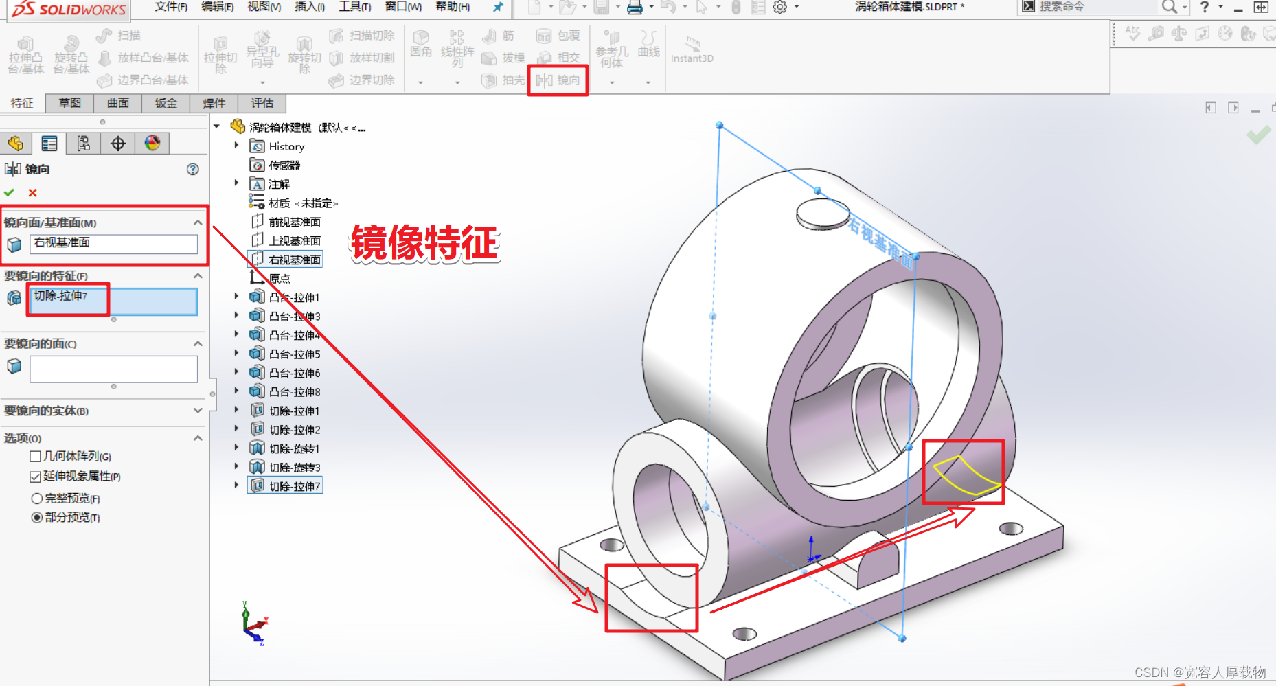Image resolution: width=1276 pixels, height=686 pixels.
Task: Click the Lofted Boss/Base (放样凸台/基体) tool
Action: 144,58
